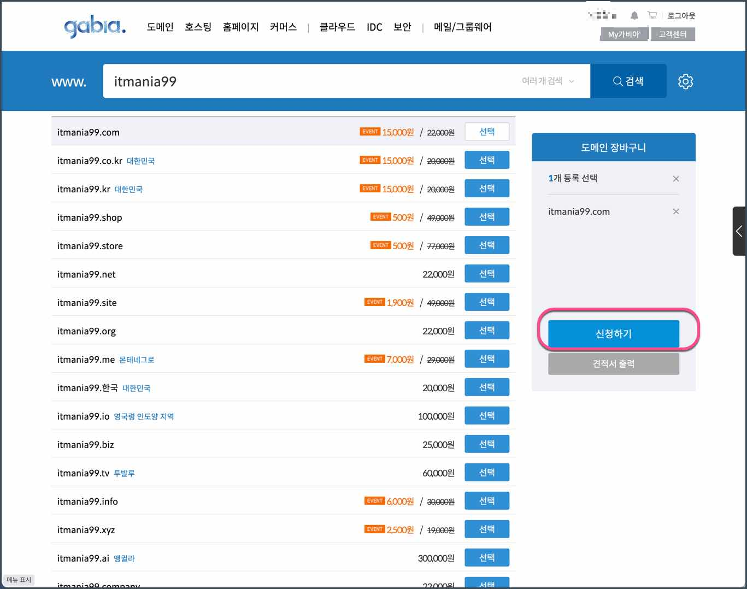Select the itmania99.co.kr domain
The image size is (747, 589).
(x=487, y=160)
